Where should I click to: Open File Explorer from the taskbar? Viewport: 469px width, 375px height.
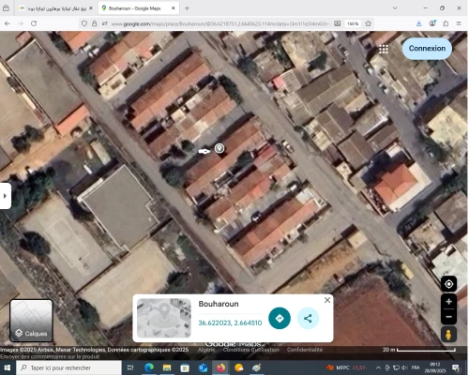(167, 367)
